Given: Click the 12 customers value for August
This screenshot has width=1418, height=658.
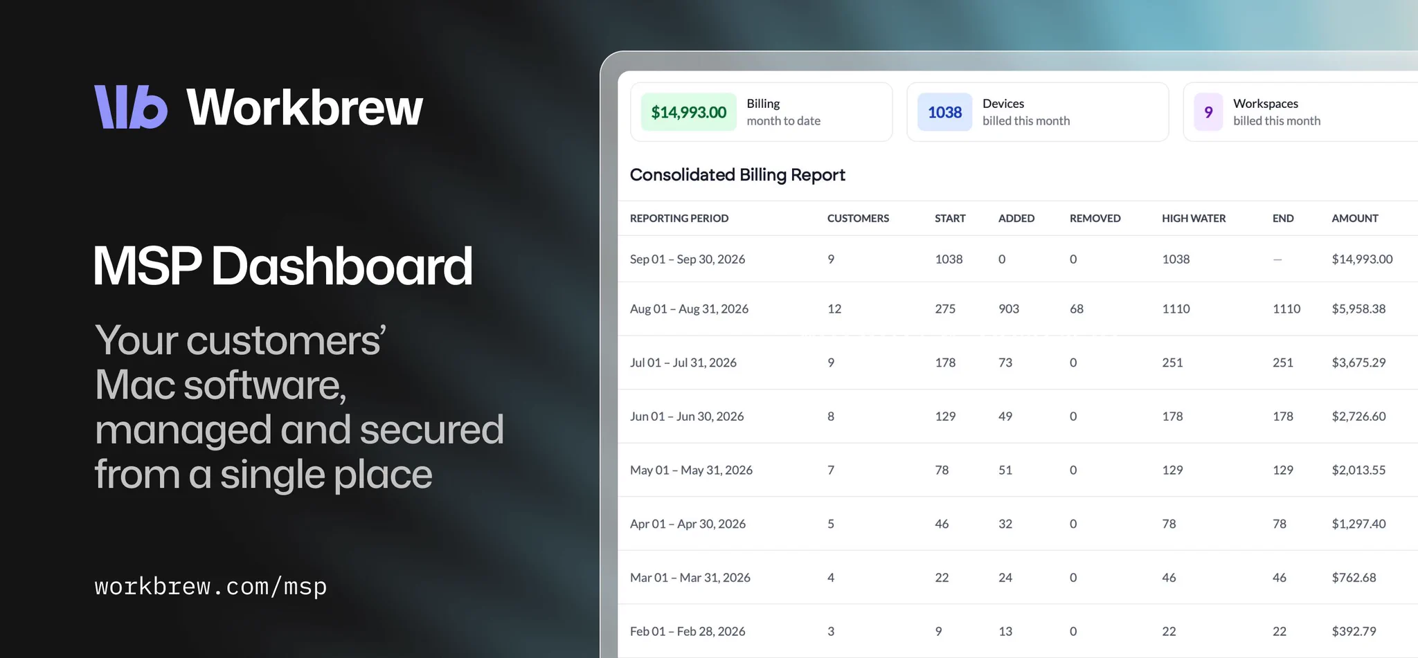Looking at the screenshot, I should (x=834, y=309).
